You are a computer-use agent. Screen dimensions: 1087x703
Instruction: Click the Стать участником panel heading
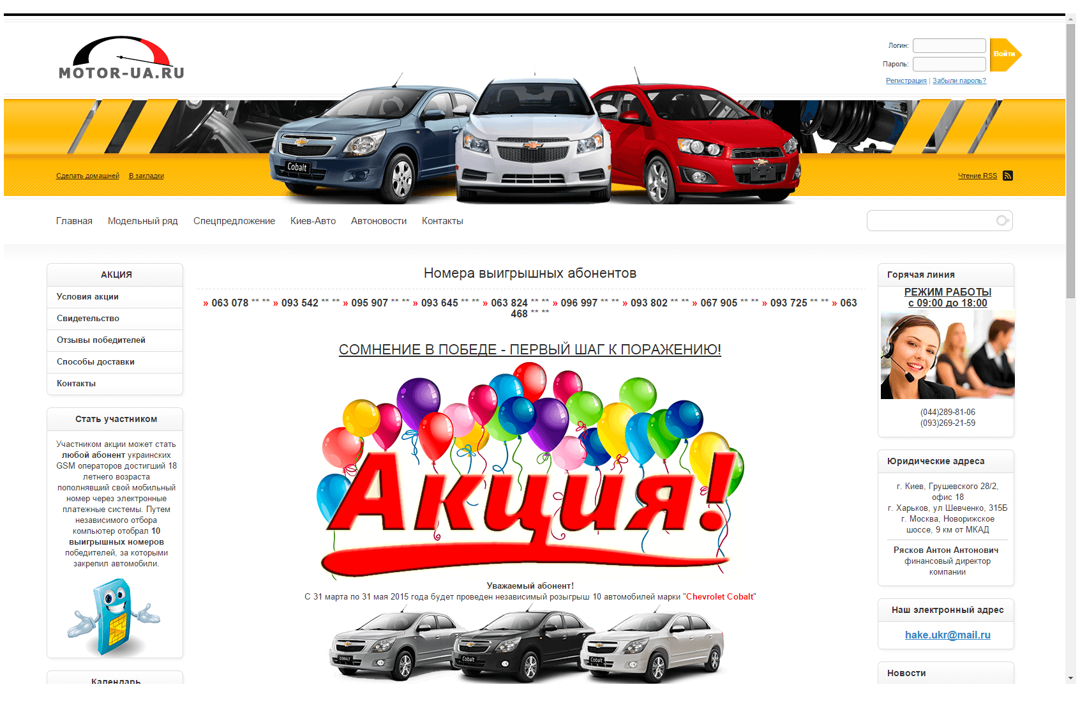click(x=116, y=420)
